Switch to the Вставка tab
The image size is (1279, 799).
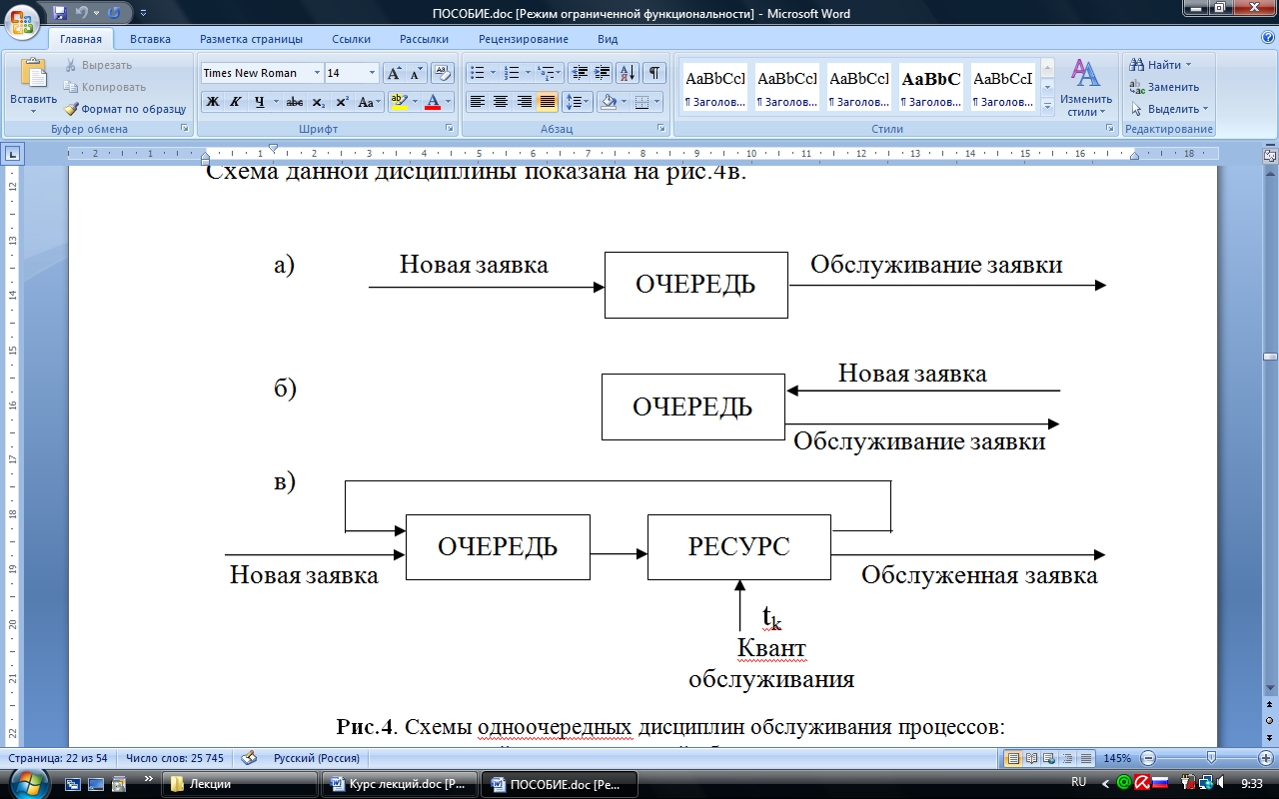pyautogui.click(x=150, y=39)
